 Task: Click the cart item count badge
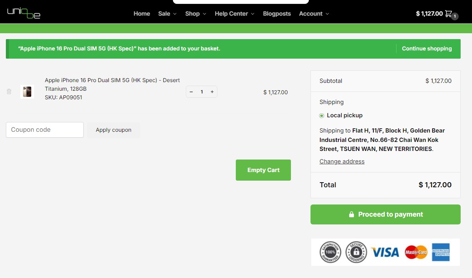tap(455, 16)
